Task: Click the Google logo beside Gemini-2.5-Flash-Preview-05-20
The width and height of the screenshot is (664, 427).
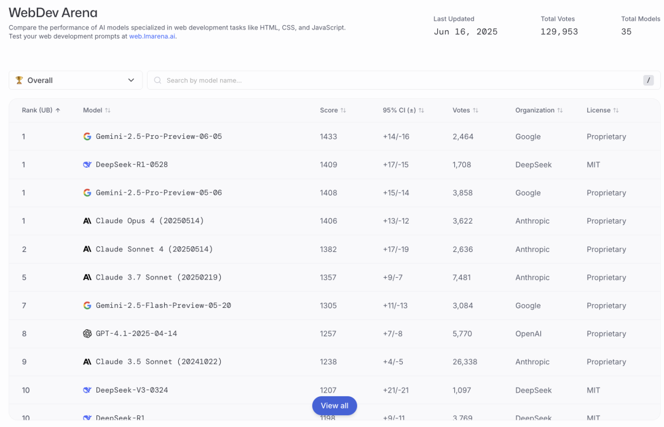Action: click(x=87, y=305)
